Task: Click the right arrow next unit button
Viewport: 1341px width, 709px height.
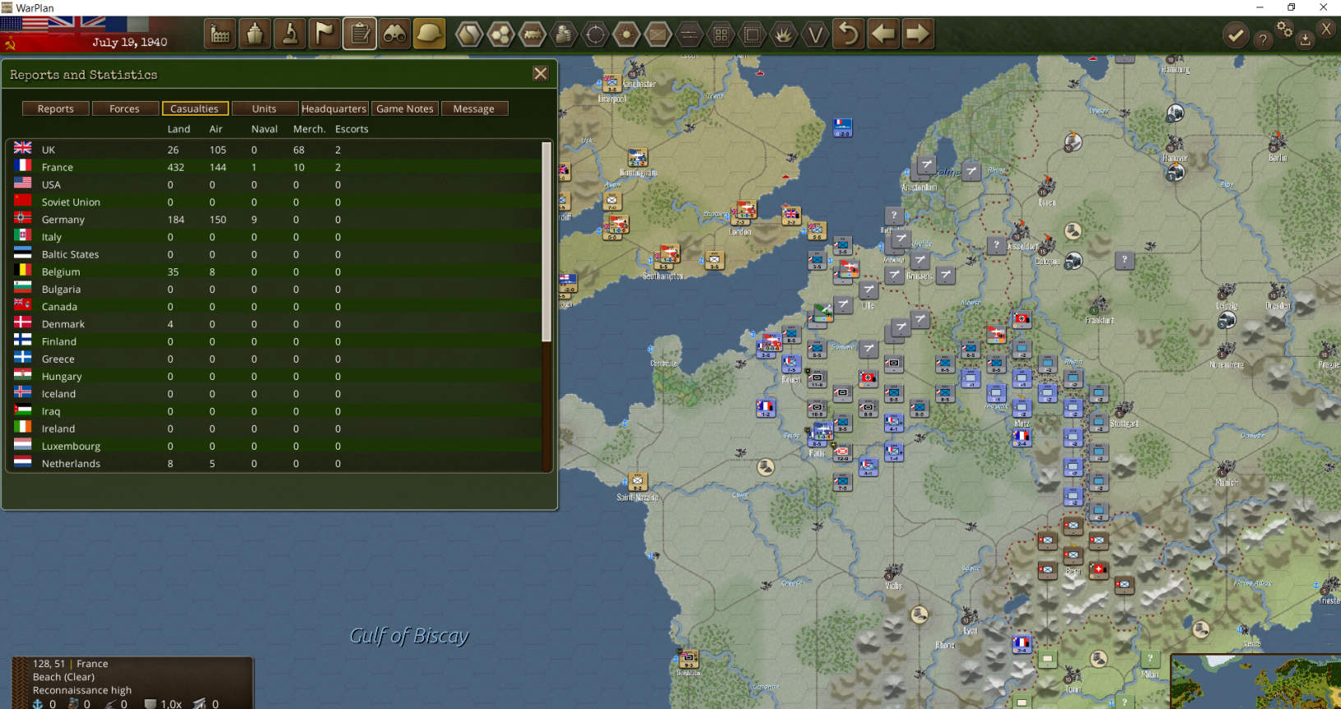Action: click(918, 34)
